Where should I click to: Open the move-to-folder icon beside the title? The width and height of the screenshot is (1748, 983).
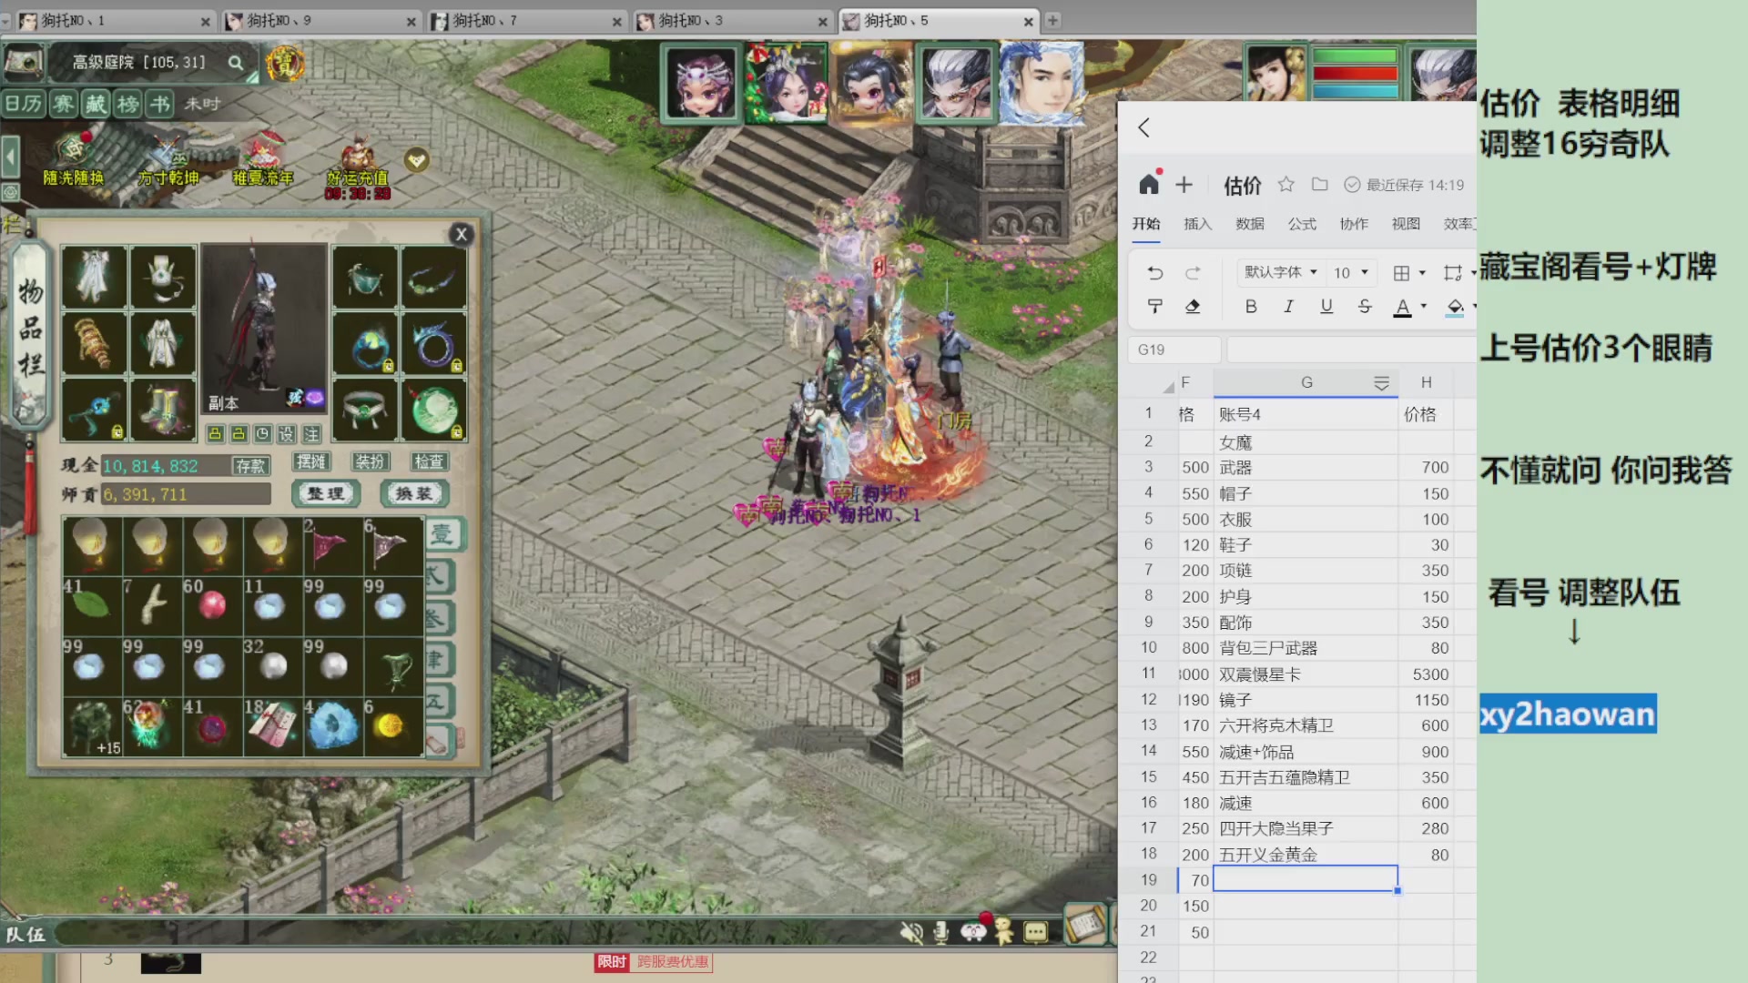(1319, 185)
